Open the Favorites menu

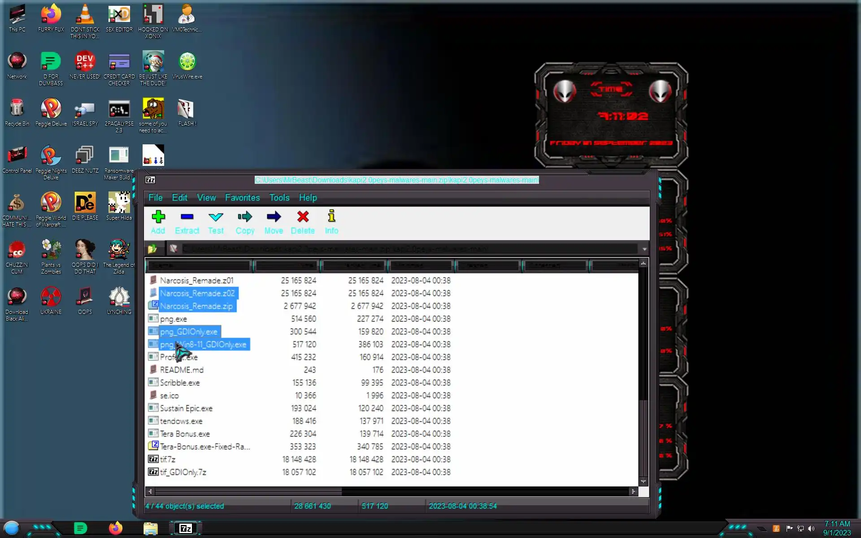pyautogui.click(x=242, y=198)
